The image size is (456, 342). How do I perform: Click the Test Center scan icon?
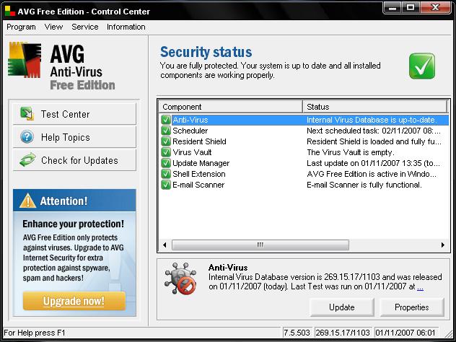click(x=27, y=113)
